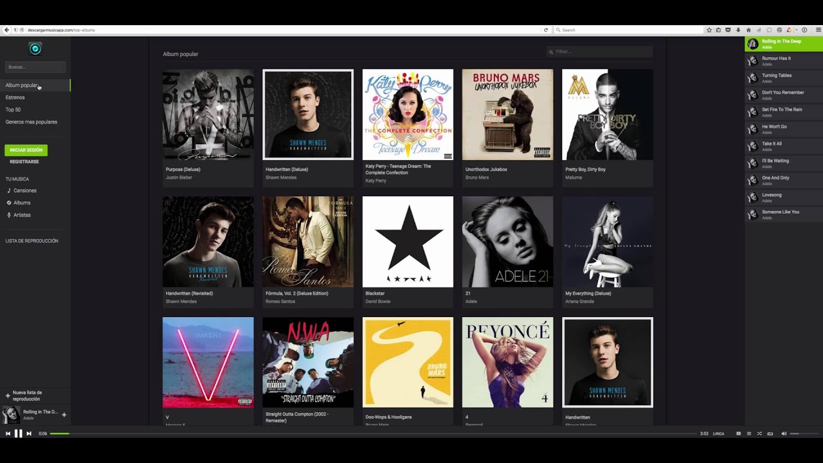
Task: Click Handwritten (Deluxe) album title text
Action: [x=287, y=169]
